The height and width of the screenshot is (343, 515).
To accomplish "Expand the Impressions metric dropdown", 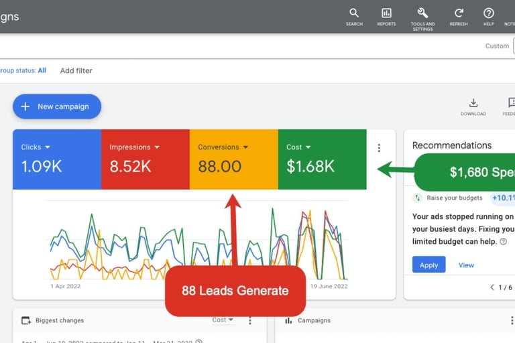I will coord(157,147).
